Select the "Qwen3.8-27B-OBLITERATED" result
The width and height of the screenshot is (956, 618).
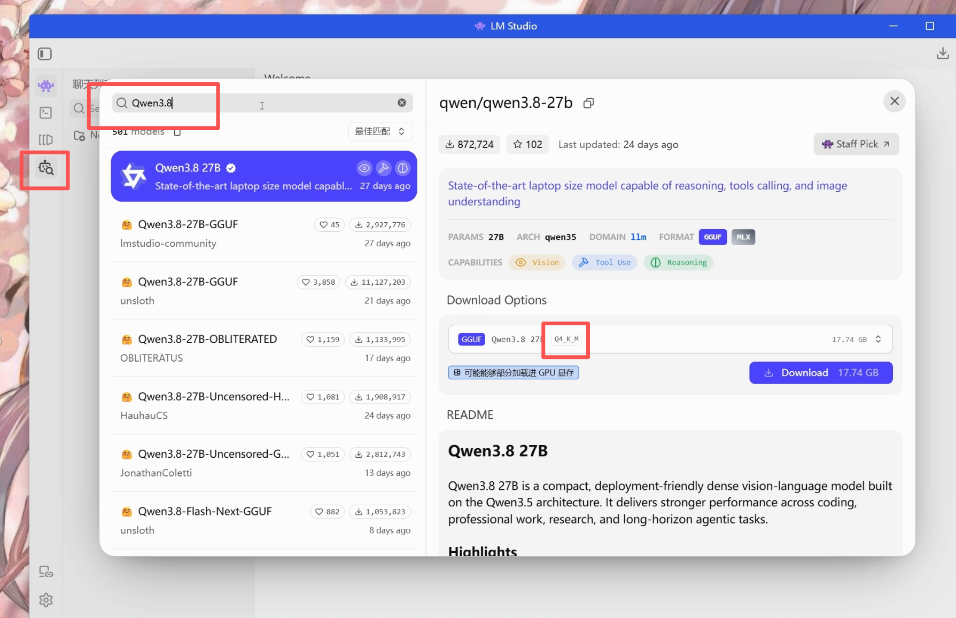264,348
